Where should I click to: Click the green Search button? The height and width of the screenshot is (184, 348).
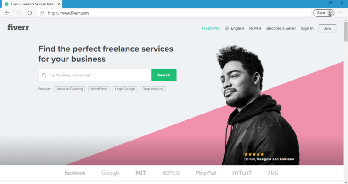(x=164, y=75)
